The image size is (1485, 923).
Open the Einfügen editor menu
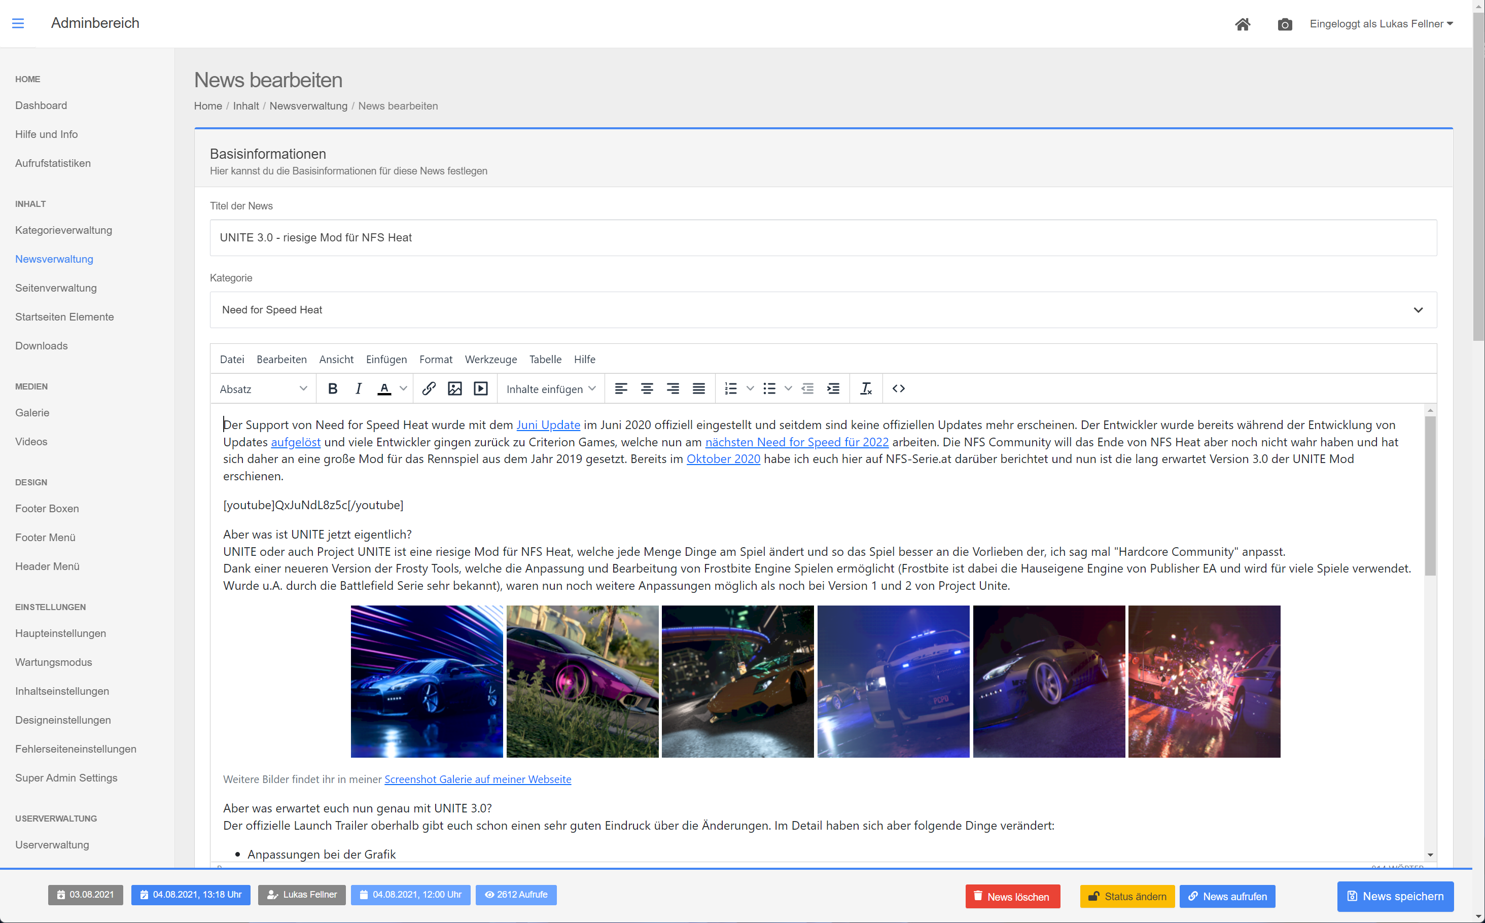point(386,359)
